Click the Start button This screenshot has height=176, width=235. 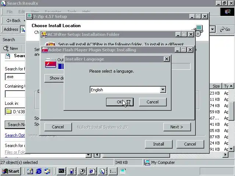coord(11,171)
